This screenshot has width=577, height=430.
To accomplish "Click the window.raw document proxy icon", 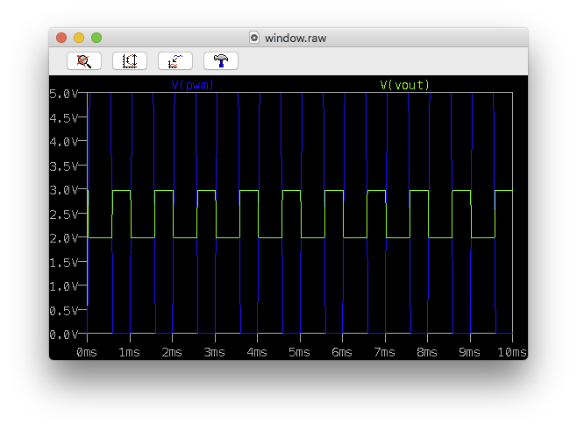I will pyautogui.click(x=254, y=39).
